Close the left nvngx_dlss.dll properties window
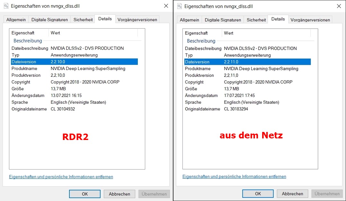Screen dimensions: 346x201 point(166,6)
